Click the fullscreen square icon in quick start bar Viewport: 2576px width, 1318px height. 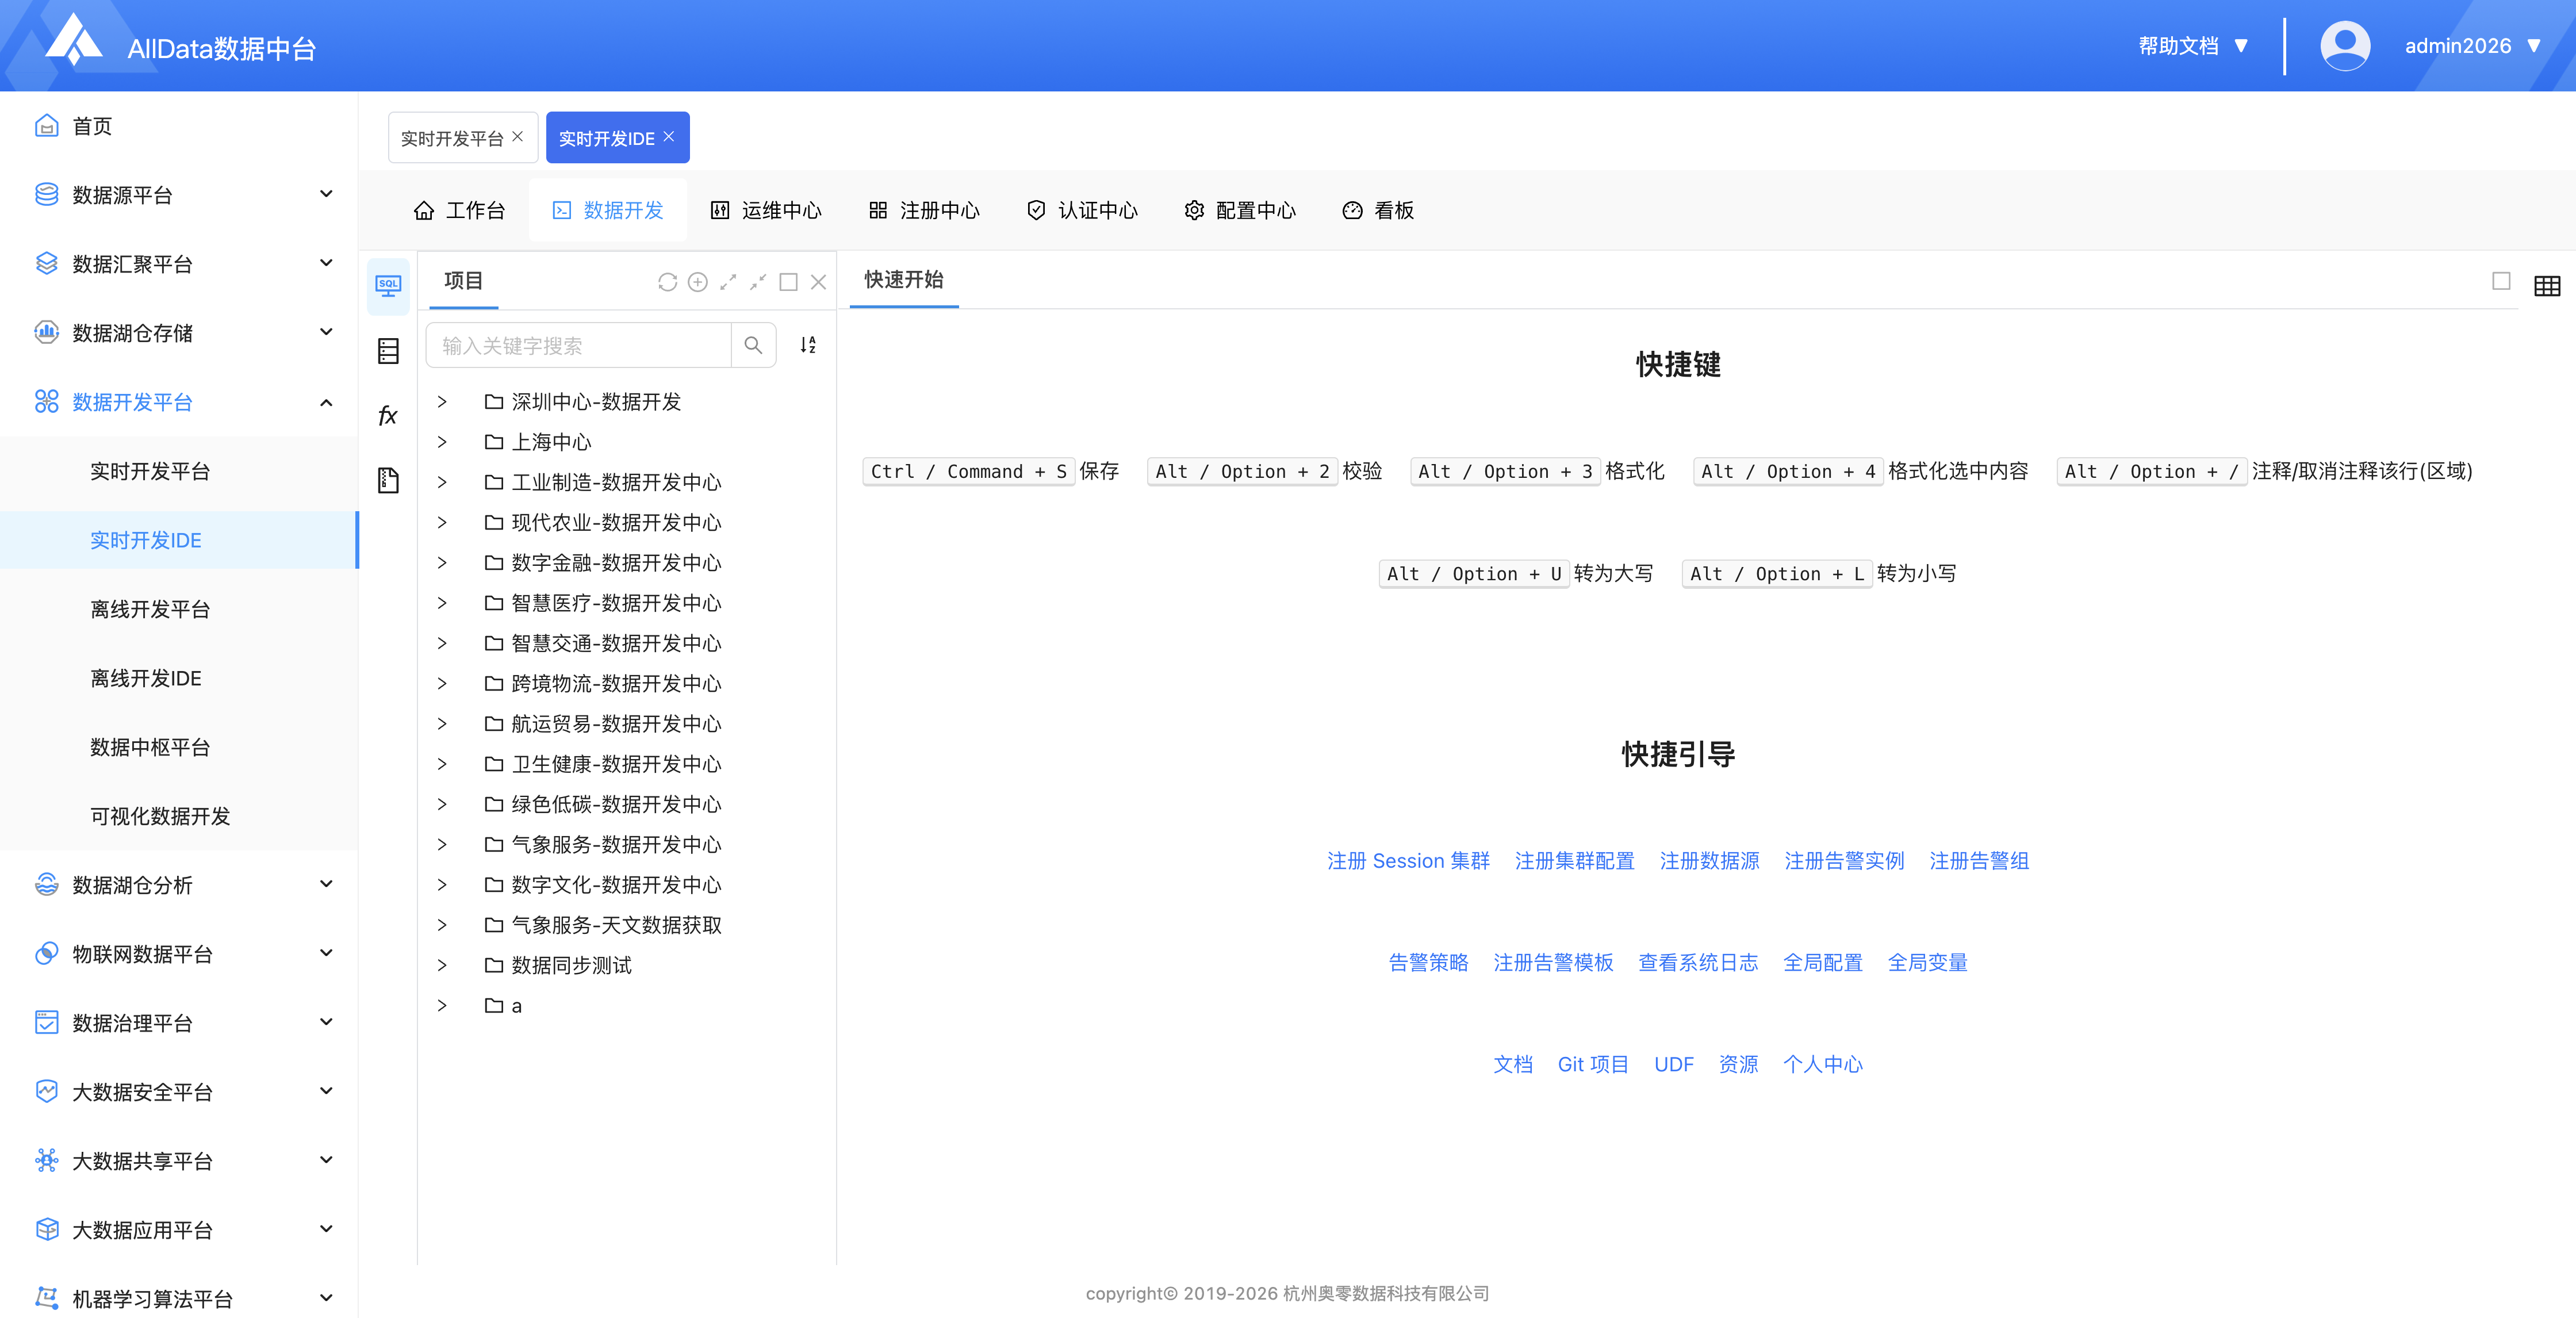2501,281
